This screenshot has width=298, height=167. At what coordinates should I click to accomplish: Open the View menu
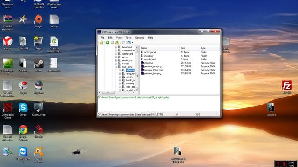119,38
